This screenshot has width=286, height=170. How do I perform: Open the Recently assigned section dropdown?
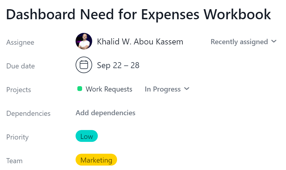coord(244,42)
